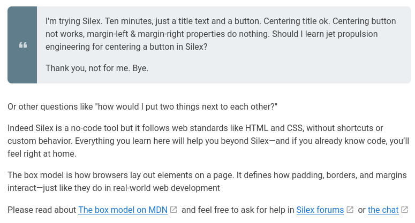Open the chat link

click(383, 210)
